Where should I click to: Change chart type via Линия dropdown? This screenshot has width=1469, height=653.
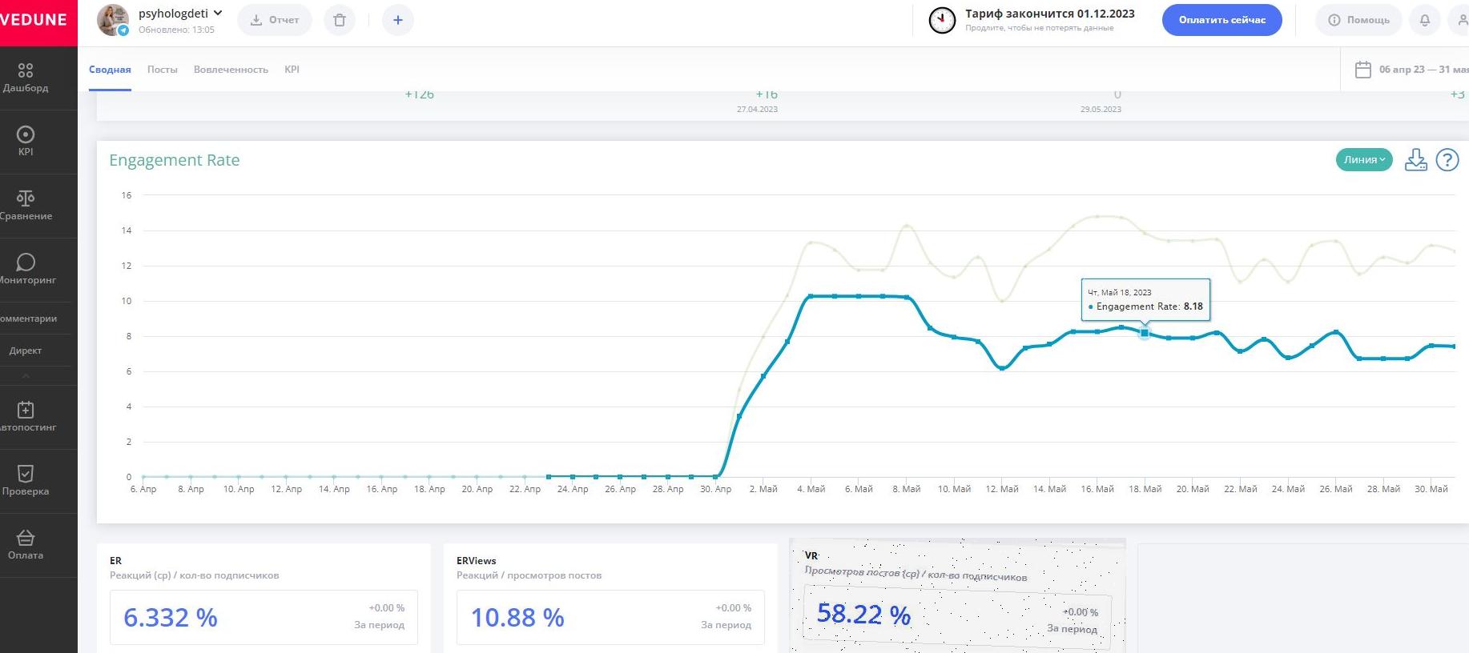pyautogui.click(x=1364, y=160)
